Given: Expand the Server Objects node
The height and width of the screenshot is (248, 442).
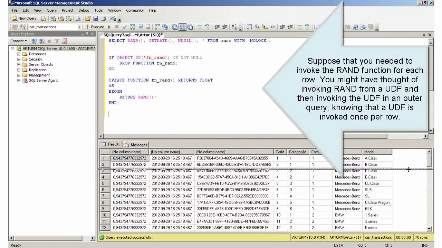Looking at the screenshot, I should point(19,64).
